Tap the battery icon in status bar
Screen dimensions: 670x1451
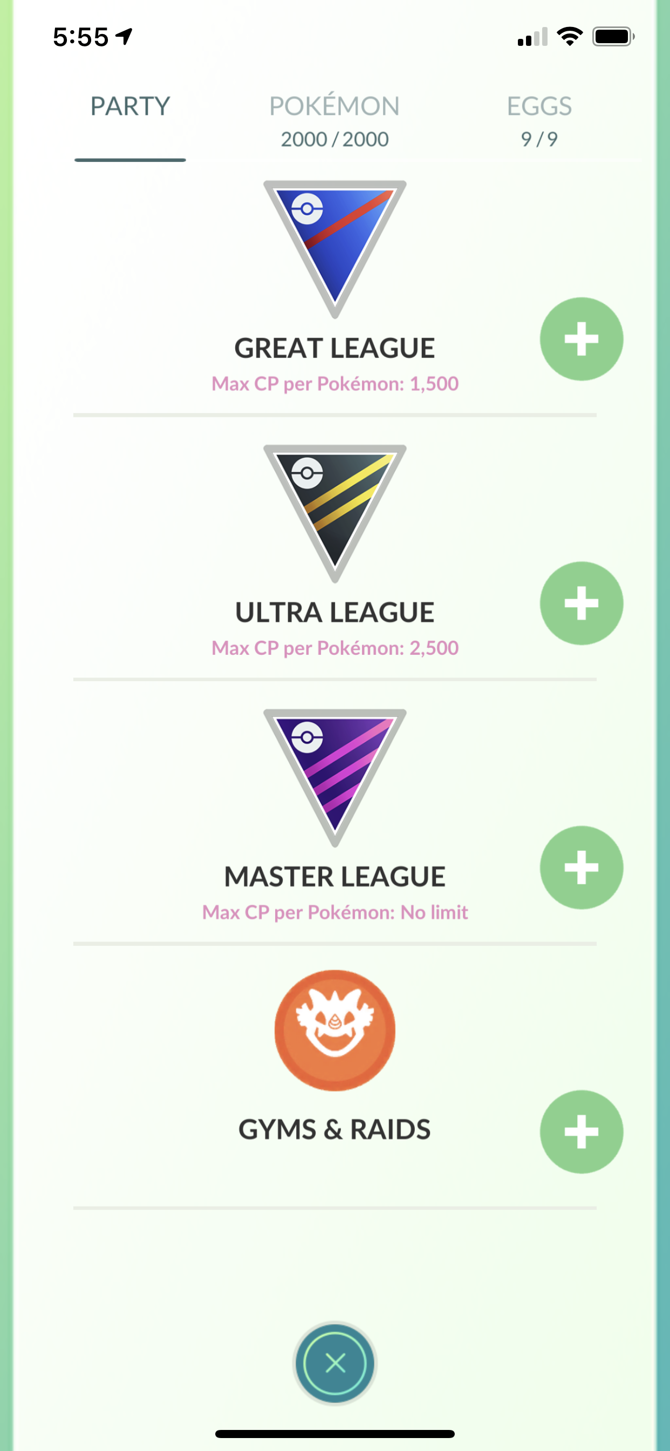(614, 37)
